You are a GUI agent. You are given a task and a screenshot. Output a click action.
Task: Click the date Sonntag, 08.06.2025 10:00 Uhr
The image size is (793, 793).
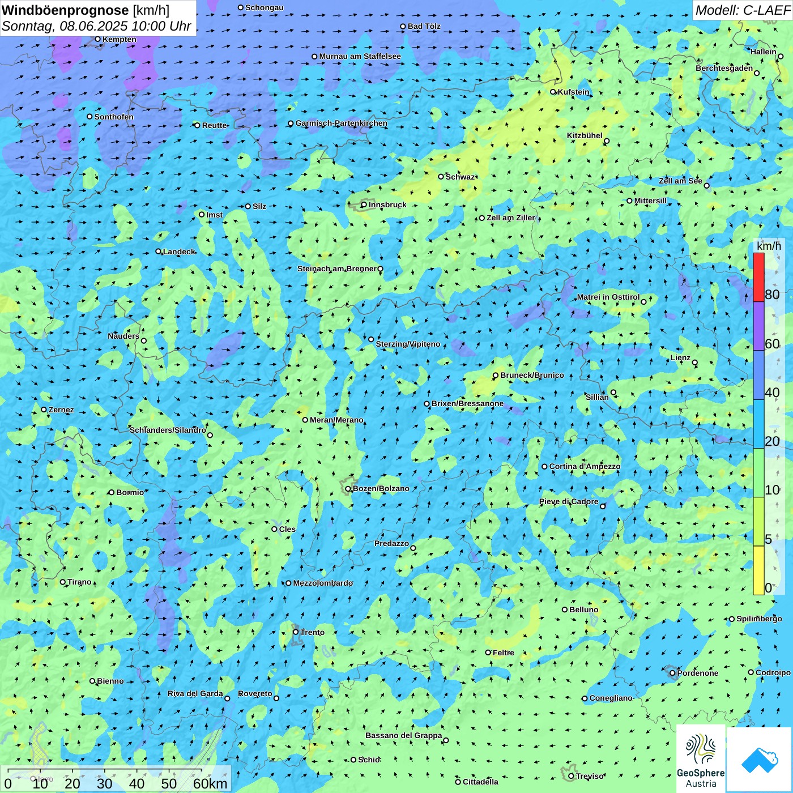97,26
